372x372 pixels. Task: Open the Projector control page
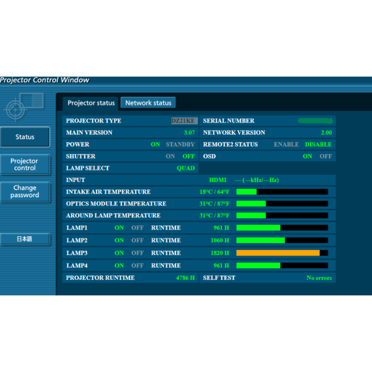(x=25, y=165)
